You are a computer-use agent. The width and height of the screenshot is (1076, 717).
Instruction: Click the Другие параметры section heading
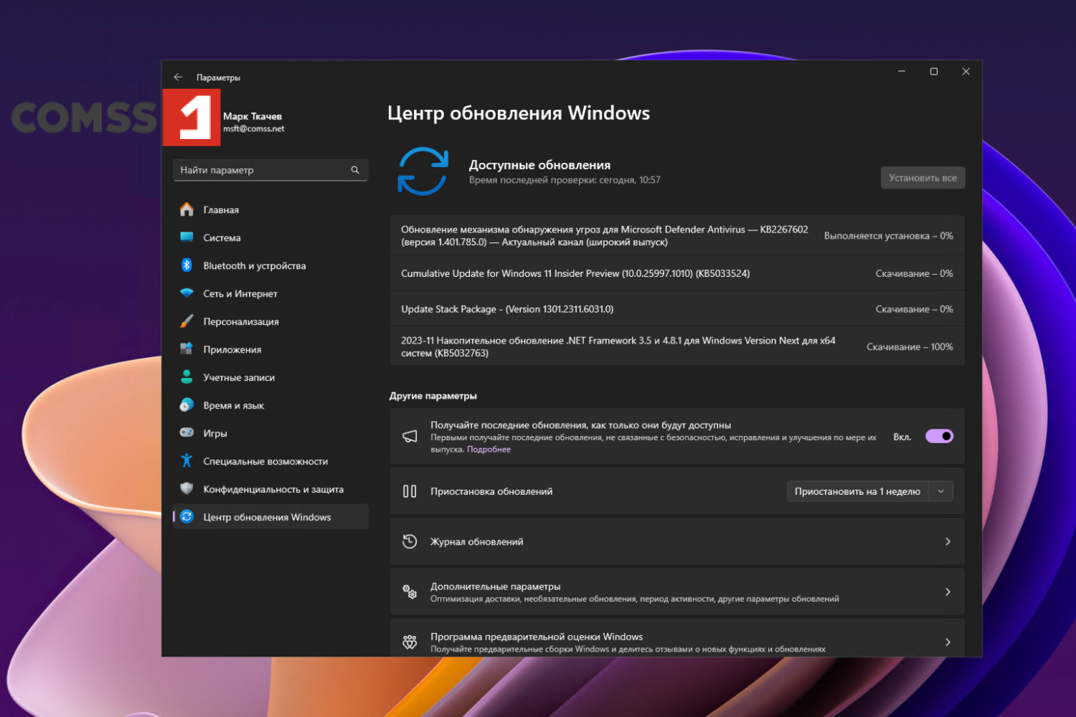433,396
